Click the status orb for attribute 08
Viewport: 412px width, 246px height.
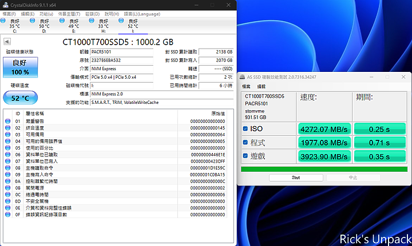point(7,168)
